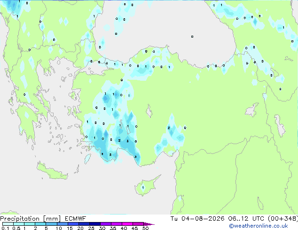Select the legend label '35'

point(113,228)
